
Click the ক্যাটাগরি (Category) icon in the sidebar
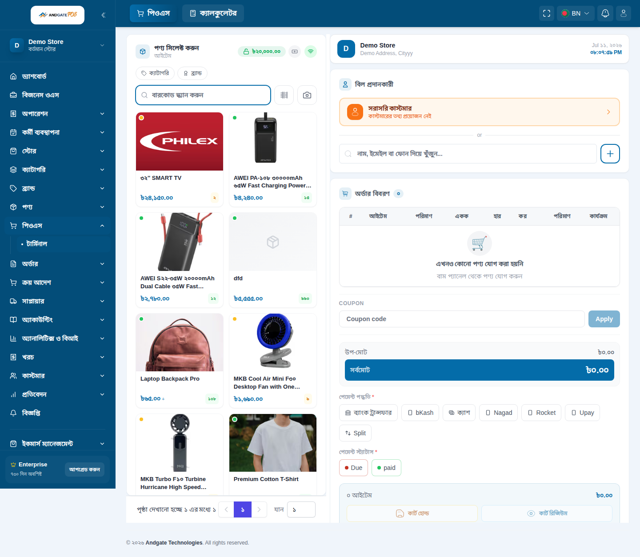13,170
